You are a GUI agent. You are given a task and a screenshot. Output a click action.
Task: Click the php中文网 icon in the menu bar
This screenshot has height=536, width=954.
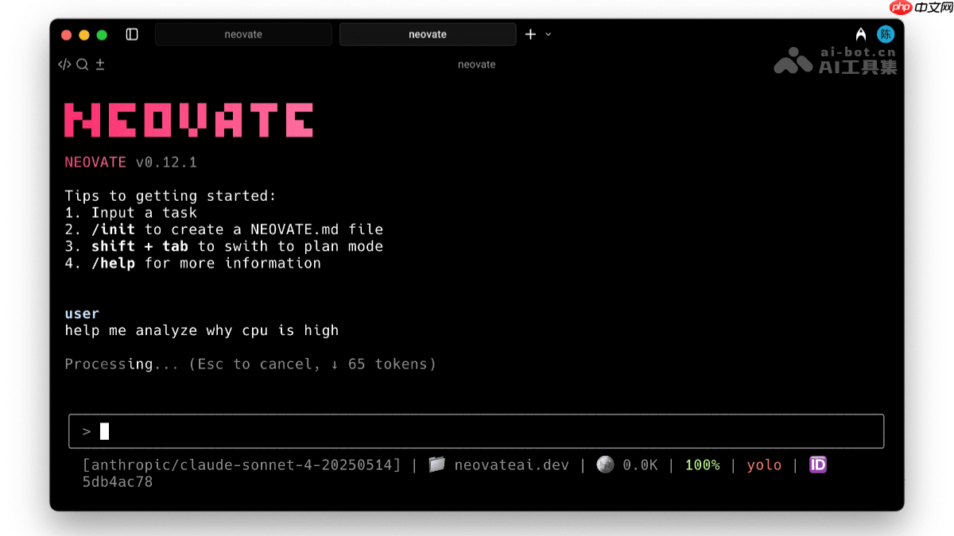pos(902,8)
